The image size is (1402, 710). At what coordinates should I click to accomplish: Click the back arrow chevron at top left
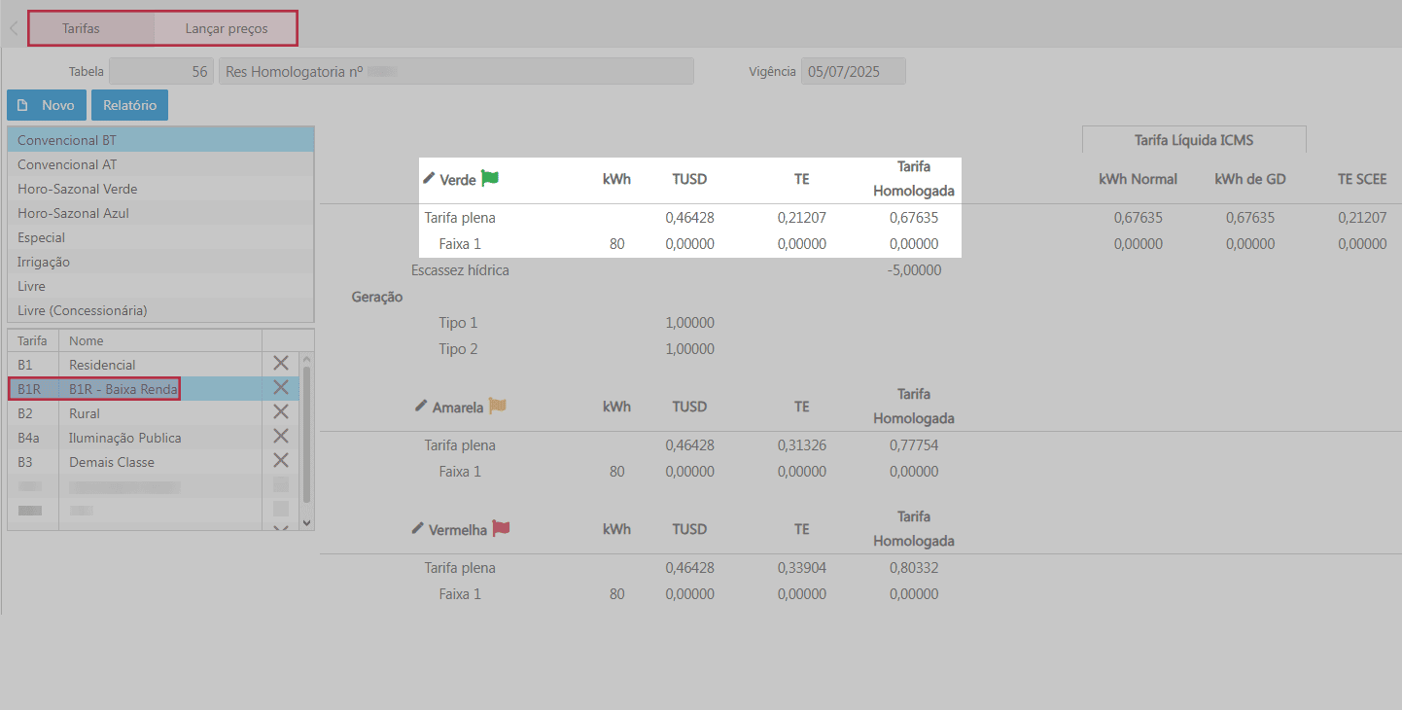coord(14,29)
